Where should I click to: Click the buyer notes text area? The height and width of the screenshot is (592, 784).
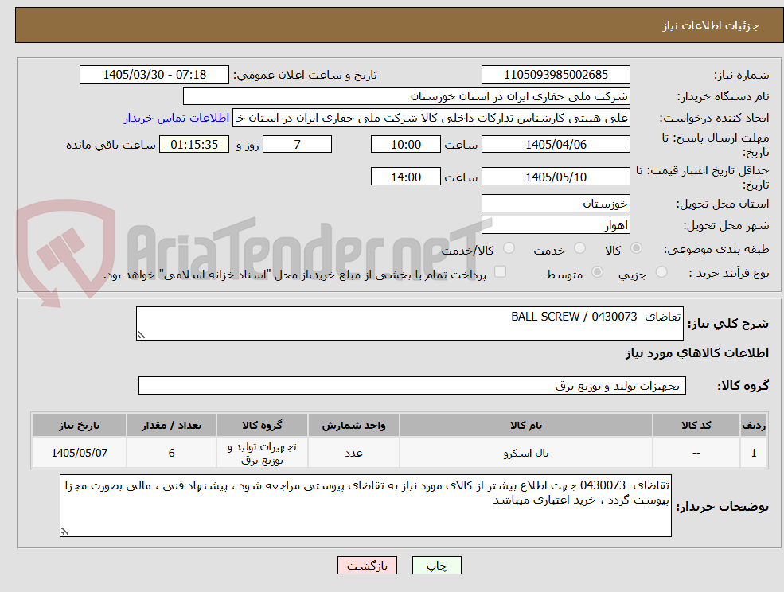pyautogui.click(x=365, y=506)
